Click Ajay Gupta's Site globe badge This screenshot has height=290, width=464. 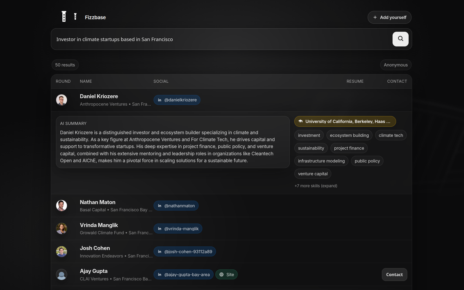pyautogui.click(x=226, y=275)
